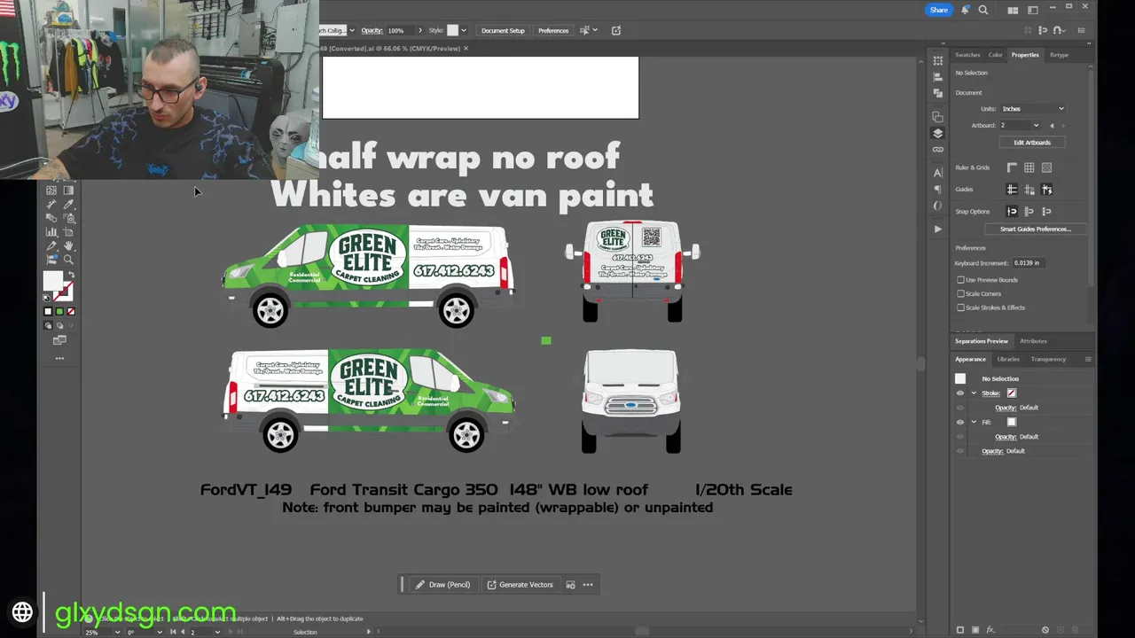Select the Zoom magnifier tool

68,260
